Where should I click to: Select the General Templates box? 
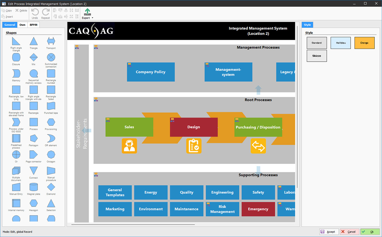[115, 192]
